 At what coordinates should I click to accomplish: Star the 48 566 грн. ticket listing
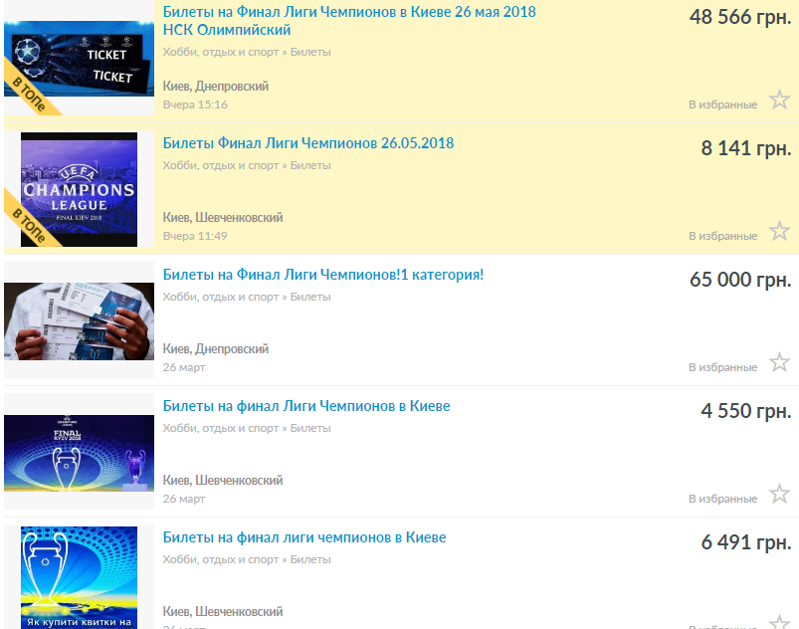click(x=779, y=100)
